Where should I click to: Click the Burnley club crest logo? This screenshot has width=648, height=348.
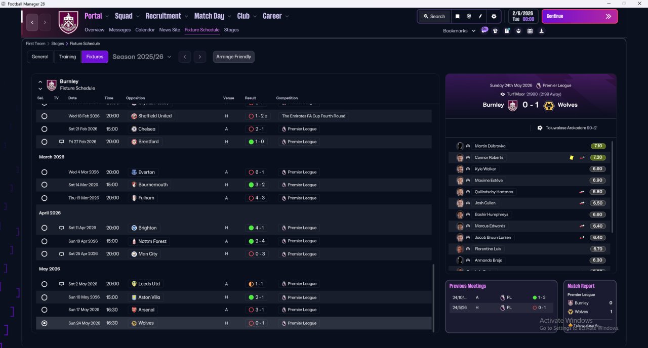coord(68,22)
